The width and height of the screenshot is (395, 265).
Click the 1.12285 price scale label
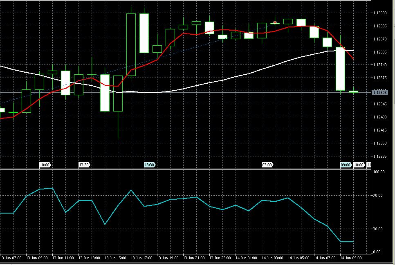379,156
